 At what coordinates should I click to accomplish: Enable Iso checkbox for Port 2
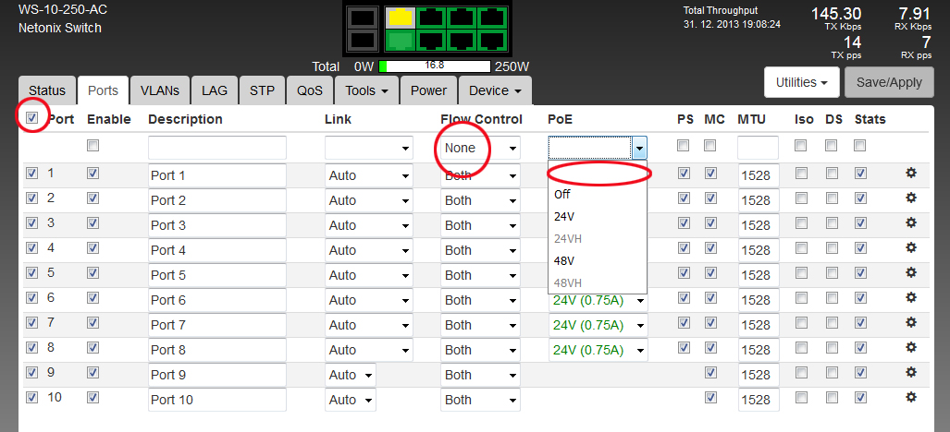801,198
